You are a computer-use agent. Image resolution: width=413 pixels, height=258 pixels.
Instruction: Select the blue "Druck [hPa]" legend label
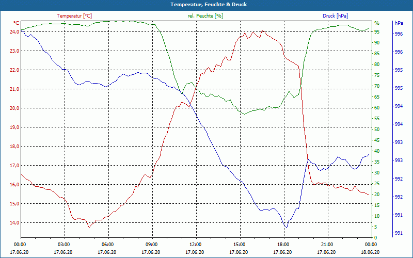point(335,16)
